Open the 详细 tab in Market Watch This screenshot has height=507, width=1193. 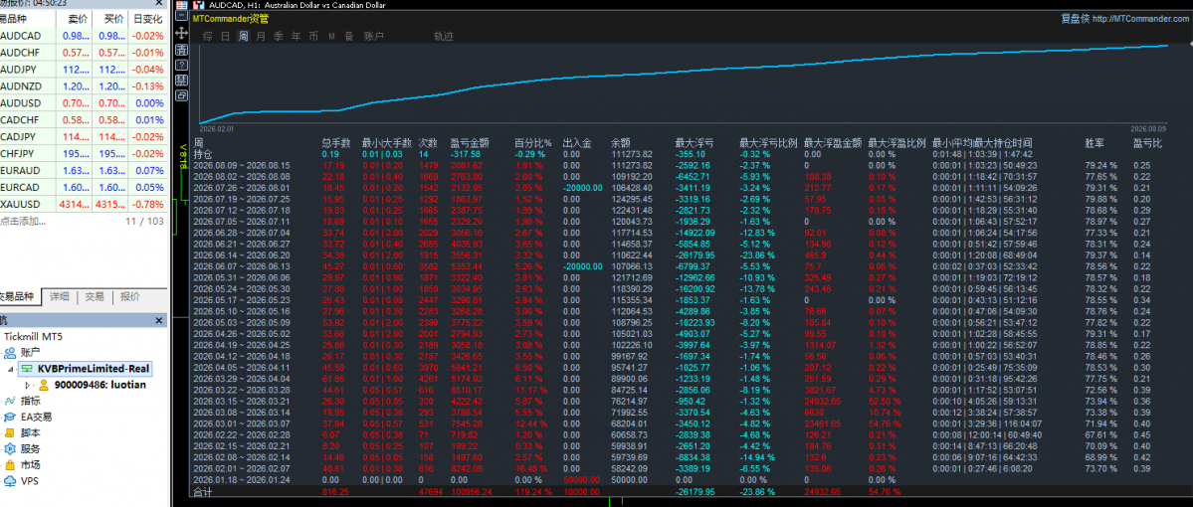coord(60,296)
